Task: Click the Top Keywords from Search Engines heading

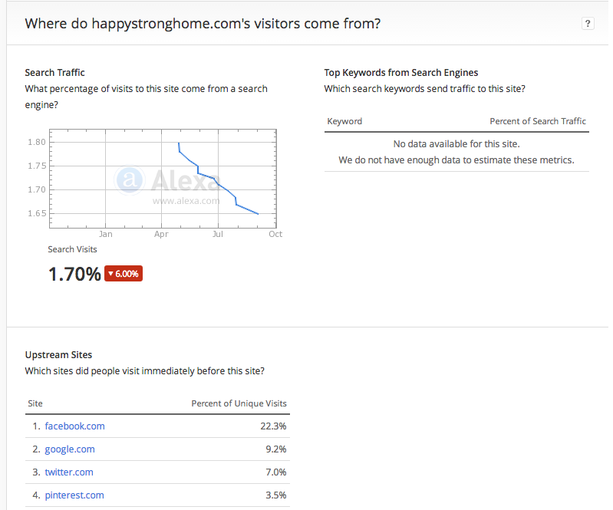Action: click(401, 73)
